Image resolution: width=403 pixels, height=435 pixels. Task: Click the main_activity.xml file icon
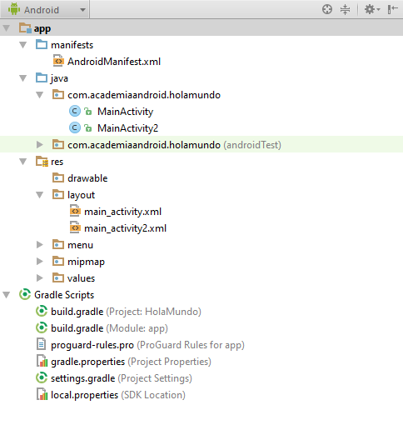(75, 211)
